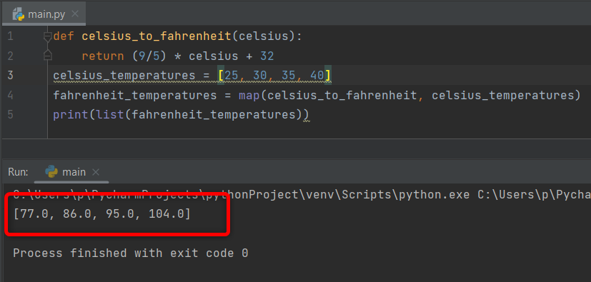Place cursor on celsius_to_fahrenheit function name
The image size is (591, 282).
click(x=156, y=36)
